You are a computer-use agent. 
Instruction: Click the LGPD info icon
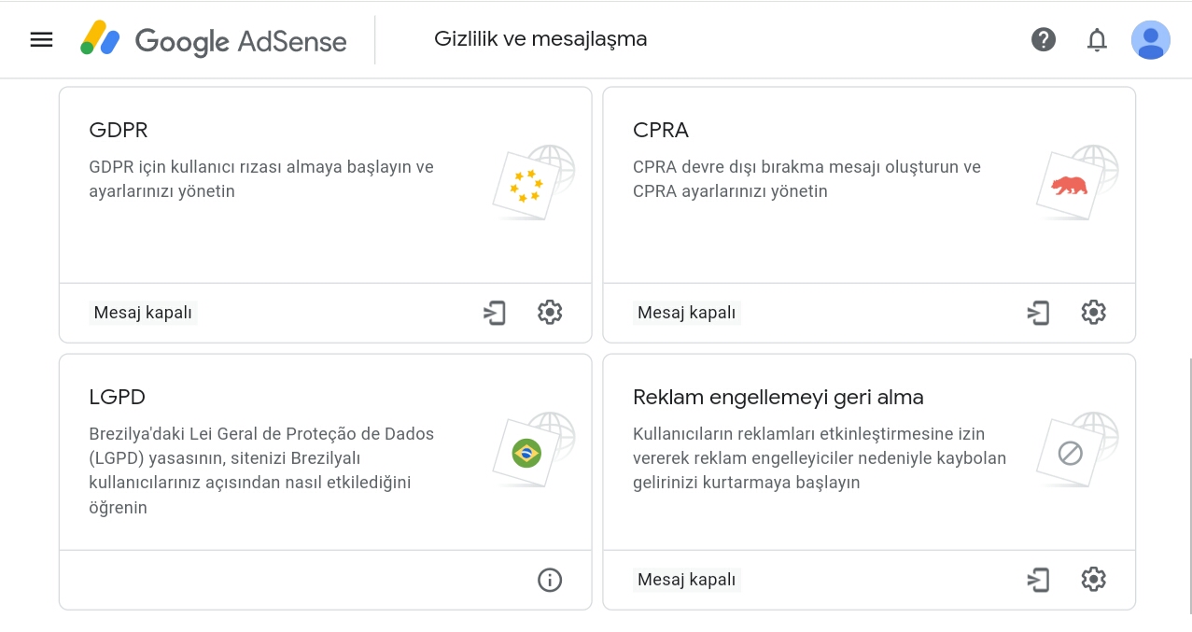pyautogui.click(x=550, y=580)
